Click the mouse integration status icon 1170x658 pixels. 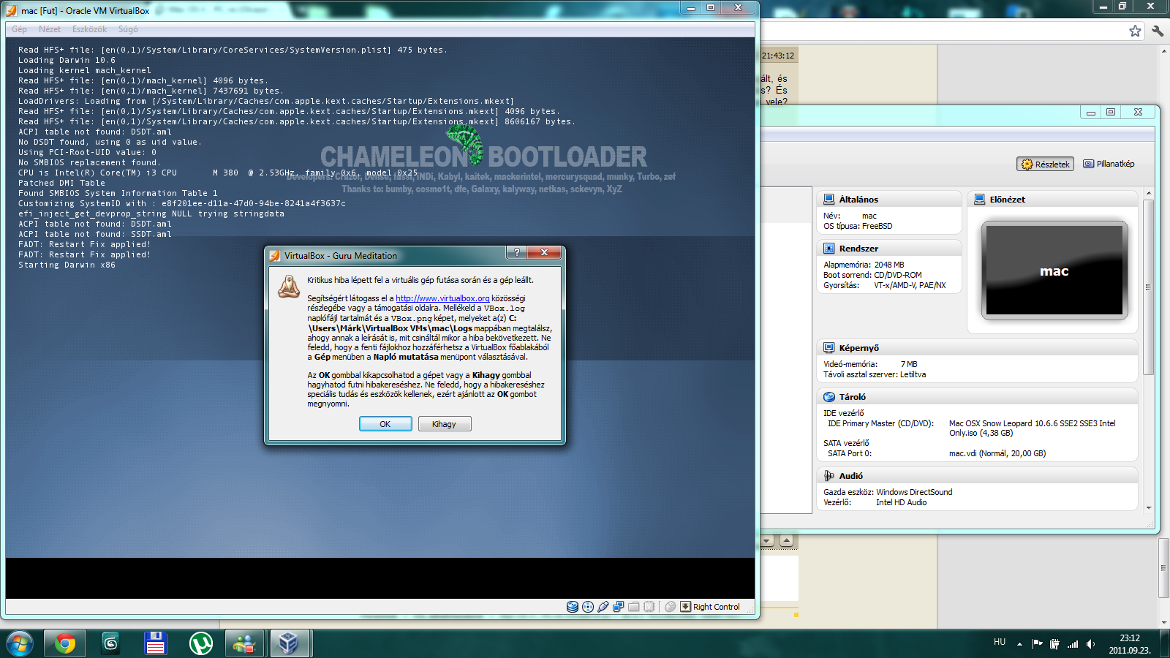[x=670, y=607]
